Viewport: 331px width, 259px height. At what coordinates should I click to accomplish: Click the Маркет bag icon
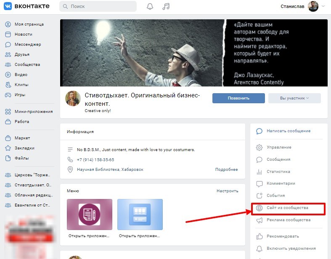point(8,138)
